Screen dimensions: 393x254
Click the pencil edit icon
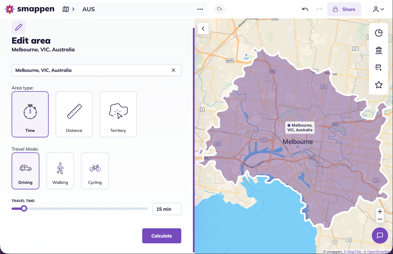pyautogui.click(x=19, y=27)
